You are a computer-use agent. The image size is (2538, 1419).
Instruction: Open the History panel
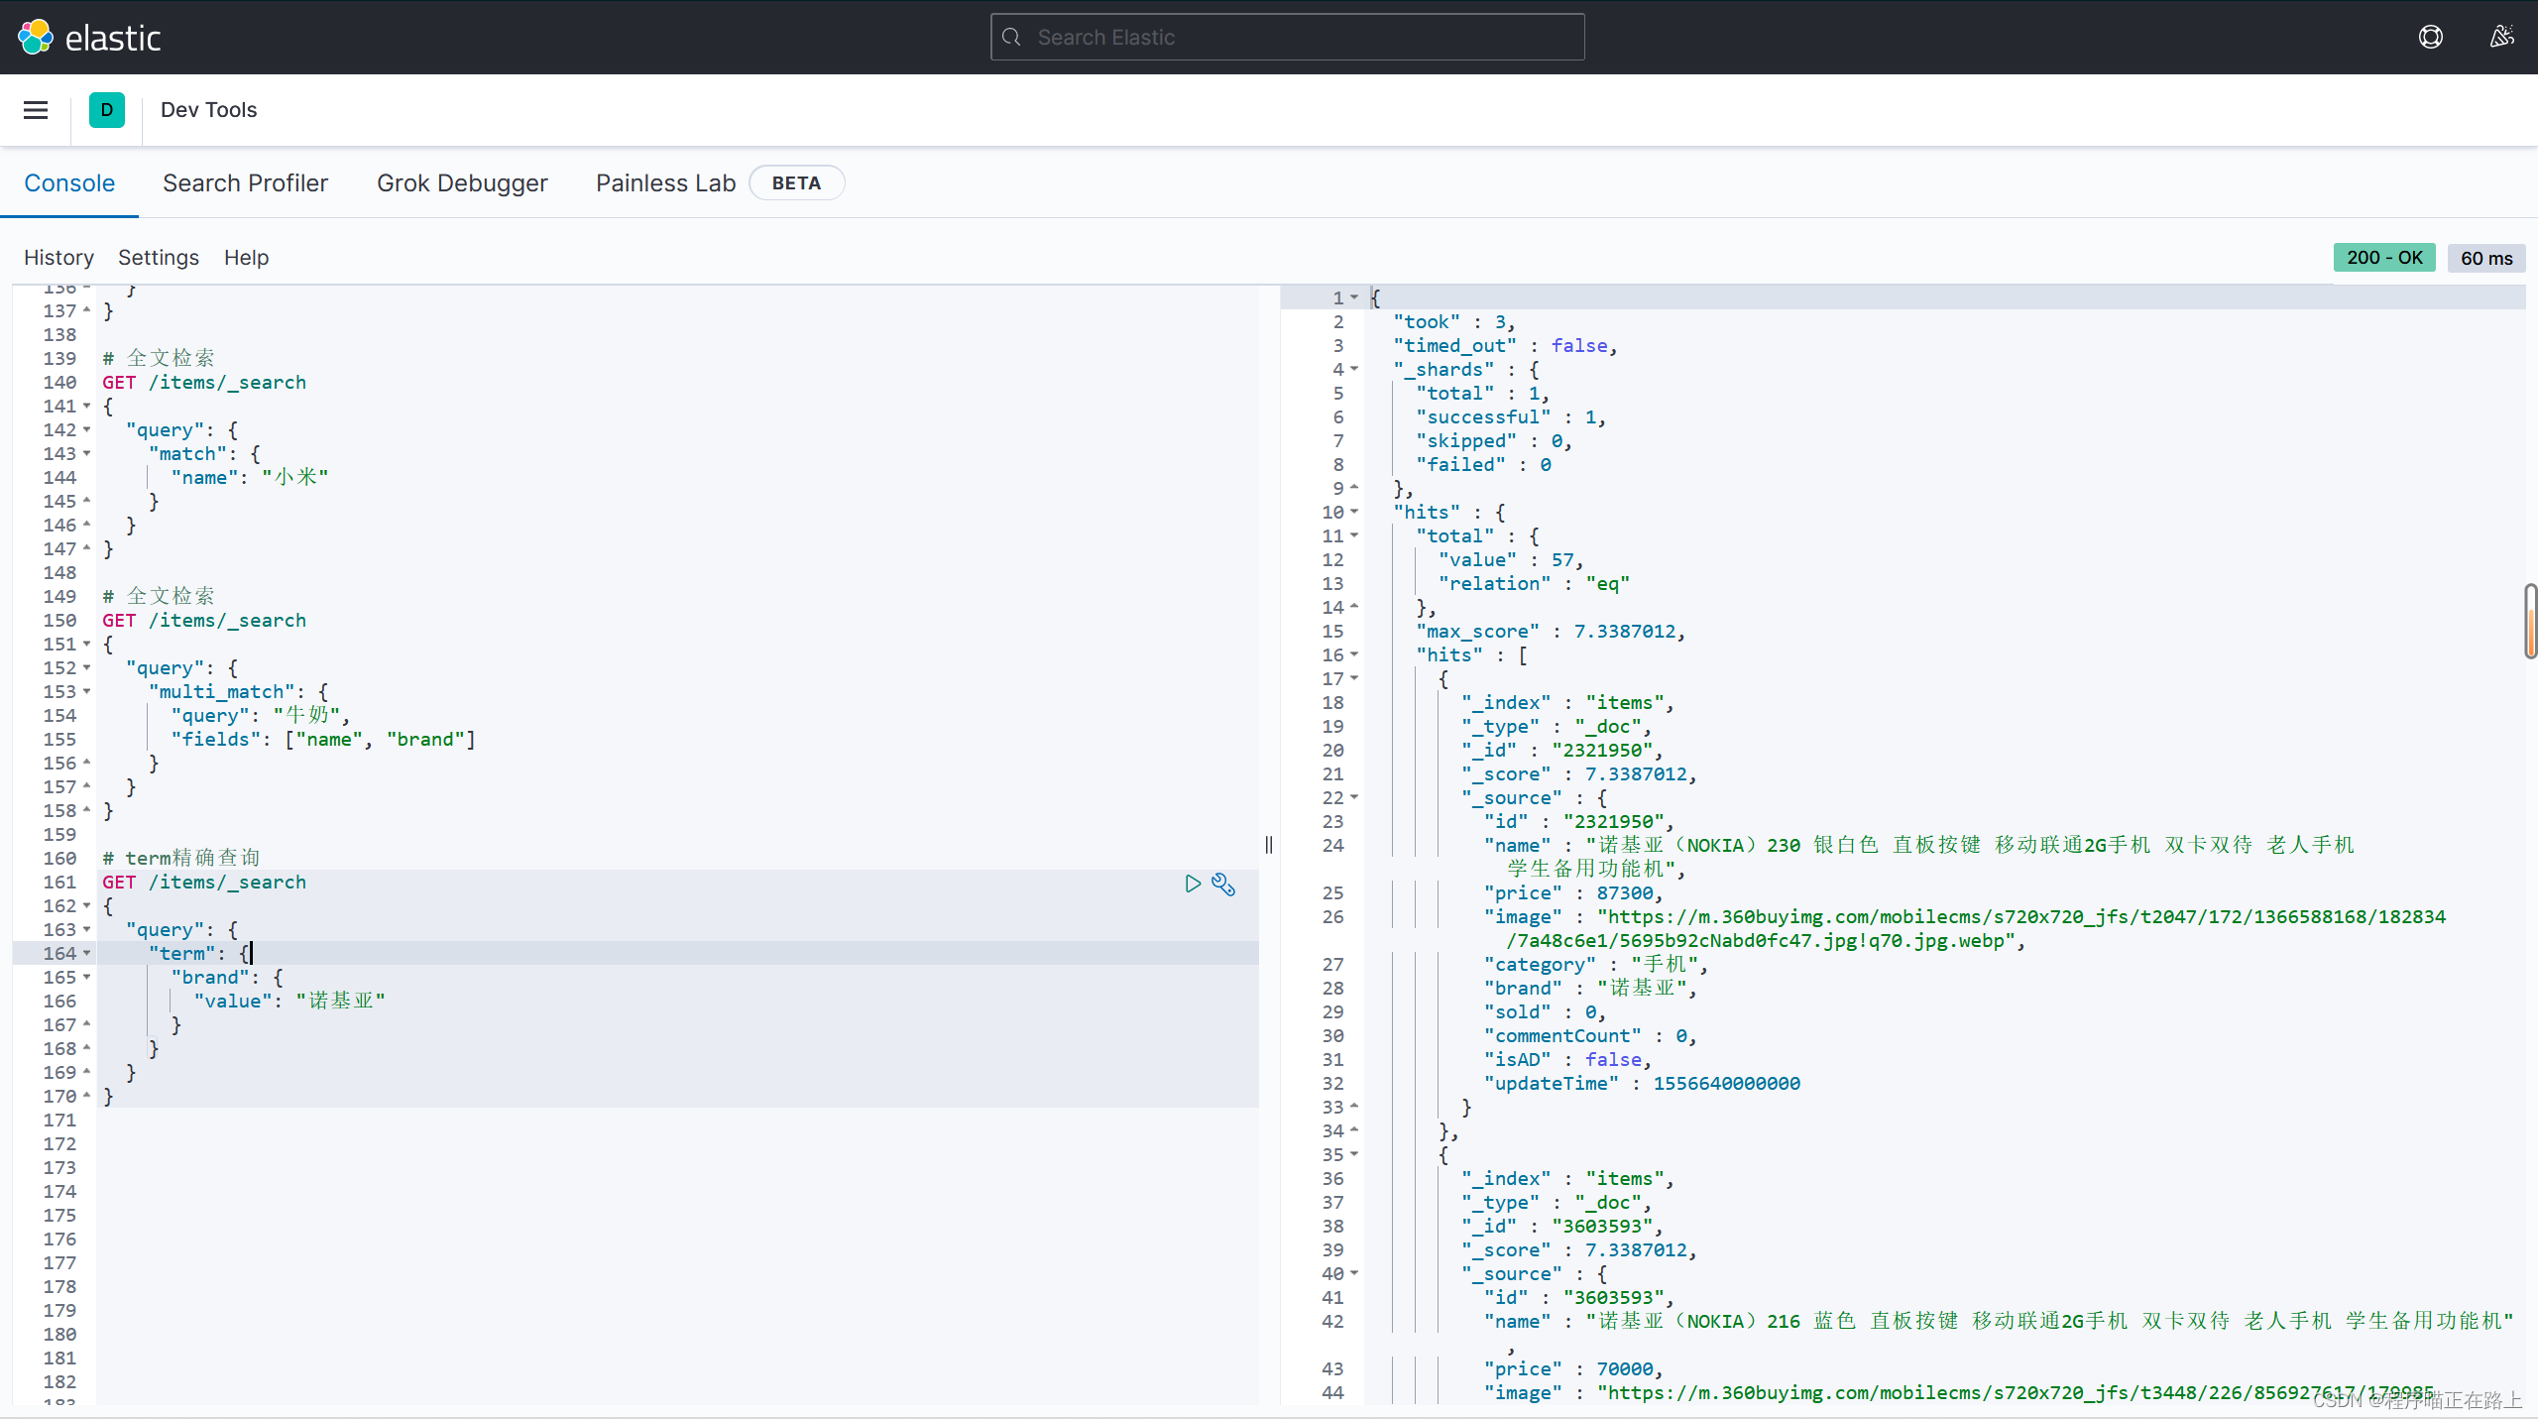tap(58, 258)
